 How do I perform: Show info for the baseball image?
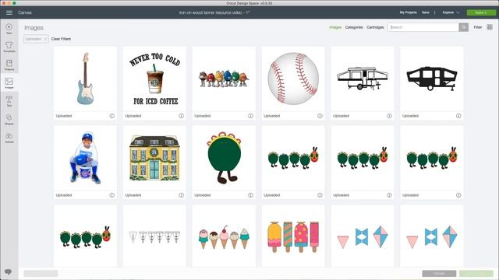coord(320,116)
